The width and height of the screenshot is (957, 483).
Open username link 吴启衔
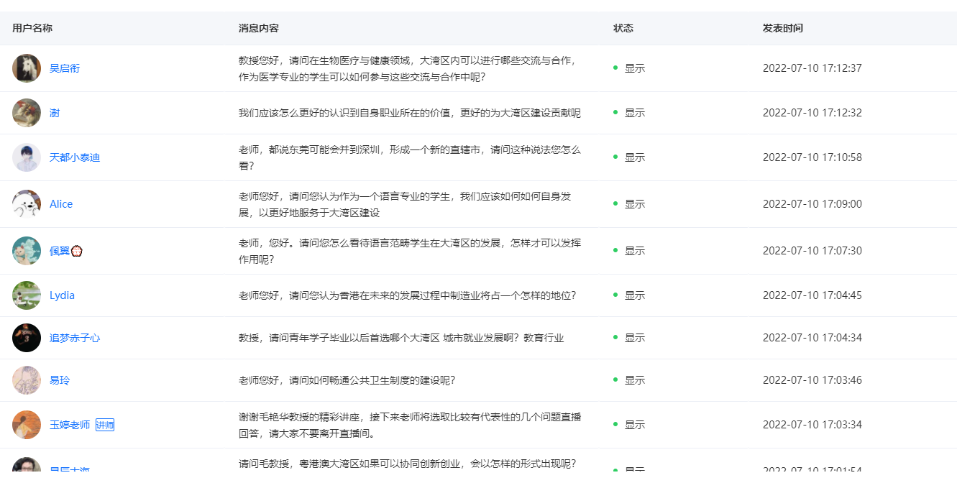pyautogui.click(x=65, y=68)
